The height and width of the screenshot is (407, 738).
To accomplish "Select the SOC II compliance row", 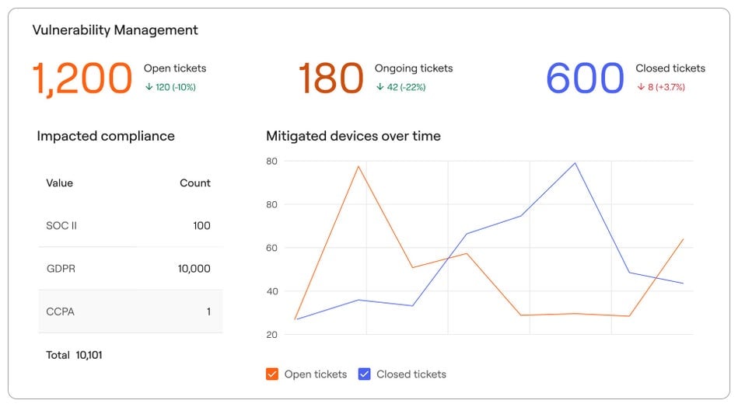I will (x=130, y=226).
